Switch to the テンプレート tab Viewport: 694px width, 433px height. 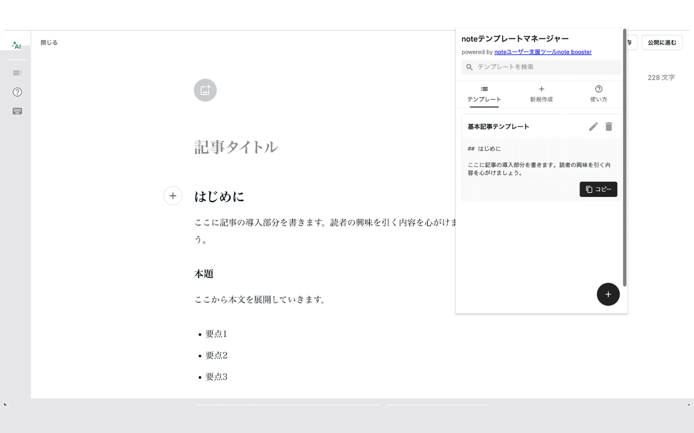click(484, 94)
